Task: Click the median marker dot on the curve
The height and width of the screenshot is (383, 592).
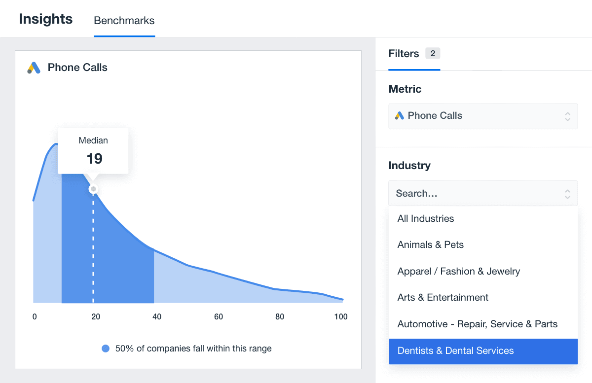Action: coord(93,189)
